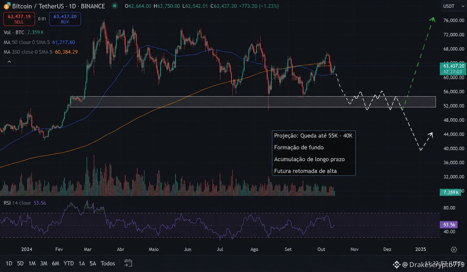467x272 pixels.
Task: Select the Todos time range
Action: (x=108, y=263)
